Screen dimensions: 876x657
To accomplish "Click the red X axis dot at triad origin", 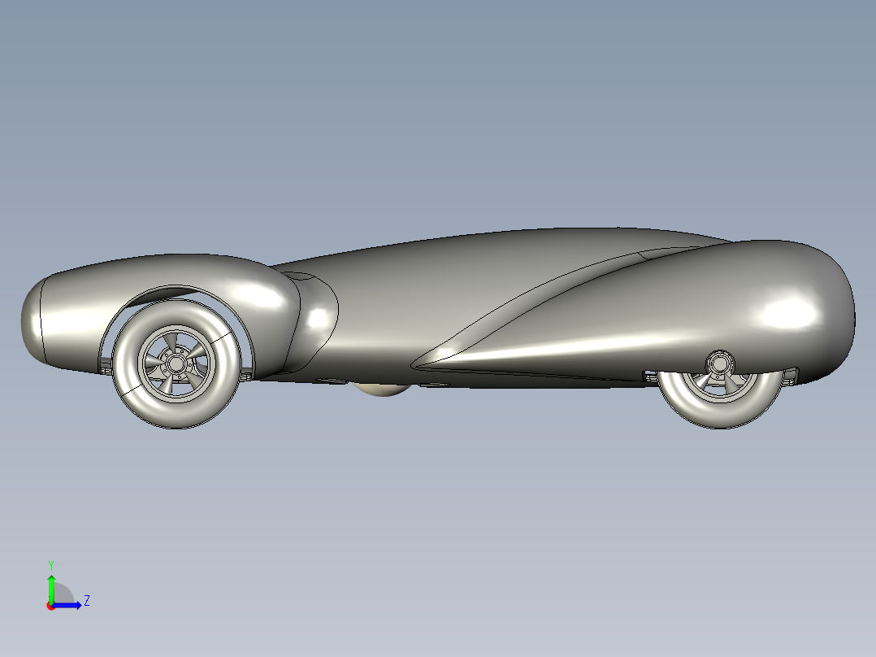I will tap(50, 606).
